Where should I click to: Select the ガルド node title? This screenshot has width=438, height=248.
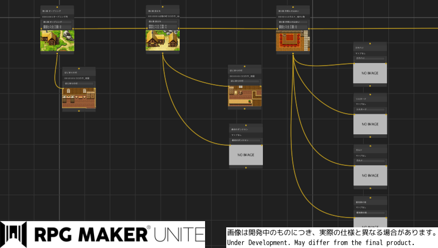pyautogui.click(x=359, y=150)
